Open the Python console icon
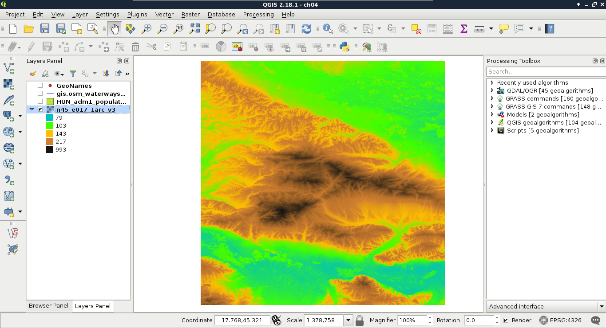Viewport: 606px width, 328px height. tap(344, 47)
